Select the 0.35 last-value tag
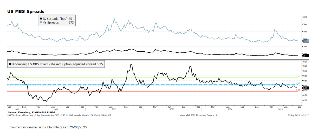Viewport: 312px width, 131px height. tap(304, 88)
